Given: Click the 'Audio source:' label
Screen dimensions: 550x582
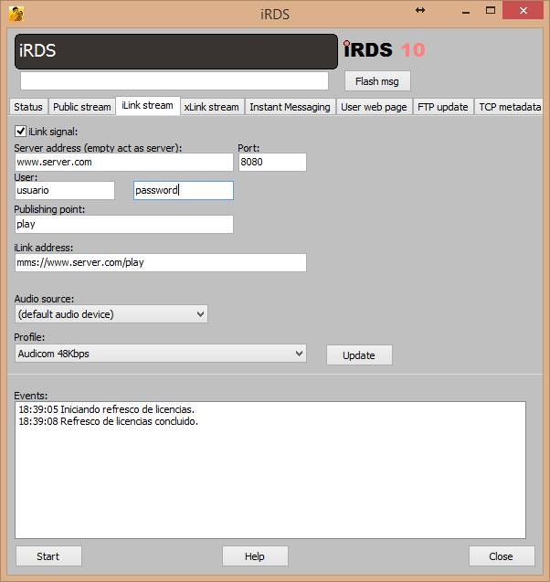Looking at the screenshot, I should point(44,299).
